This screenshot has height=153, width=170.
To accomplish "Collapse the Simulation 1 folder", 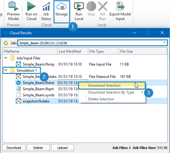I will click(6, 70).
